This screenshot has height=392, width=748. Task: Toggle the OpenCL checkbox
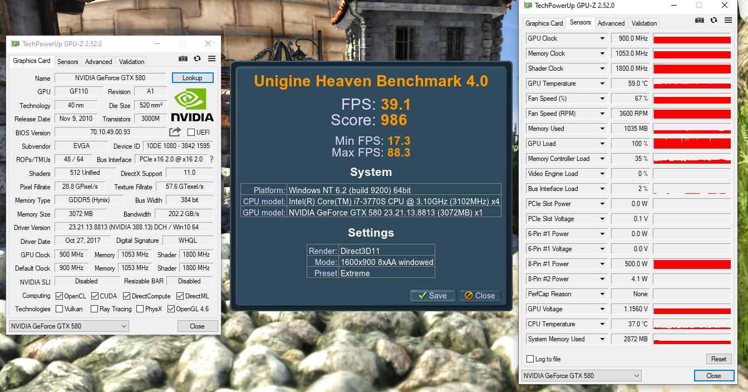59,296
